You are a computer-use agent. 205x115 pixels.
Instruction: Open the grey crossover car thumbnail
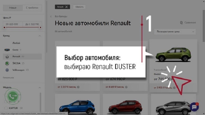click(x=173, y=108)
